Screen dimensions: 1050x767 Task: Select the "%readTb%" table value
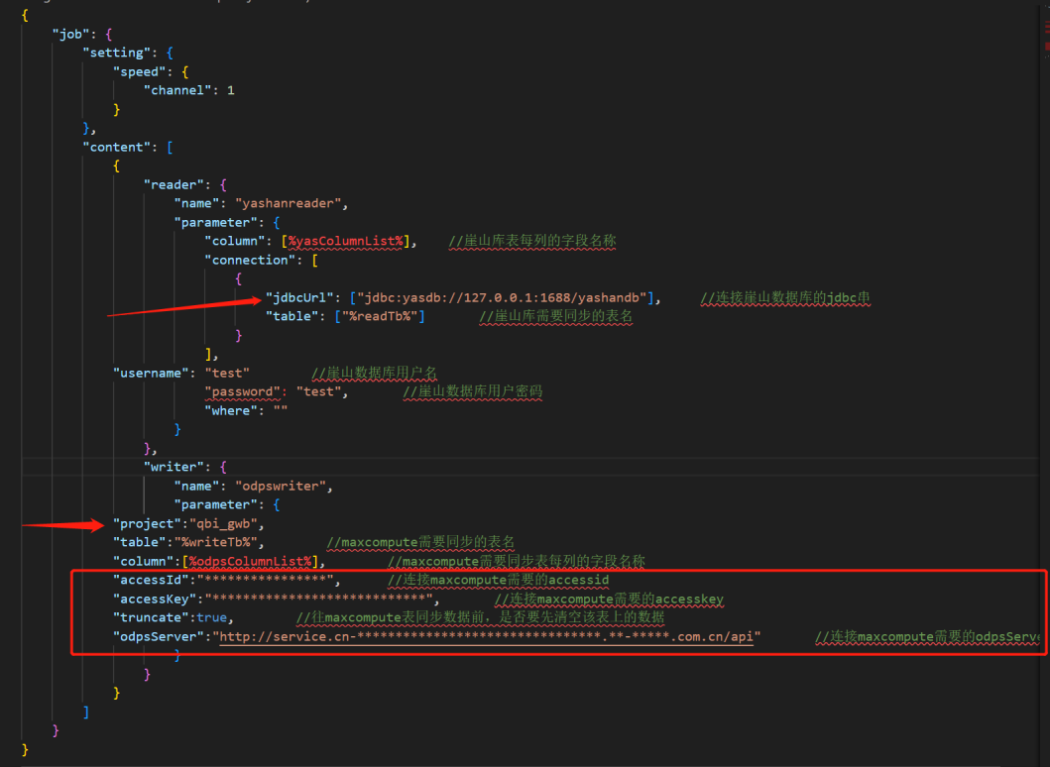point(380,316)
